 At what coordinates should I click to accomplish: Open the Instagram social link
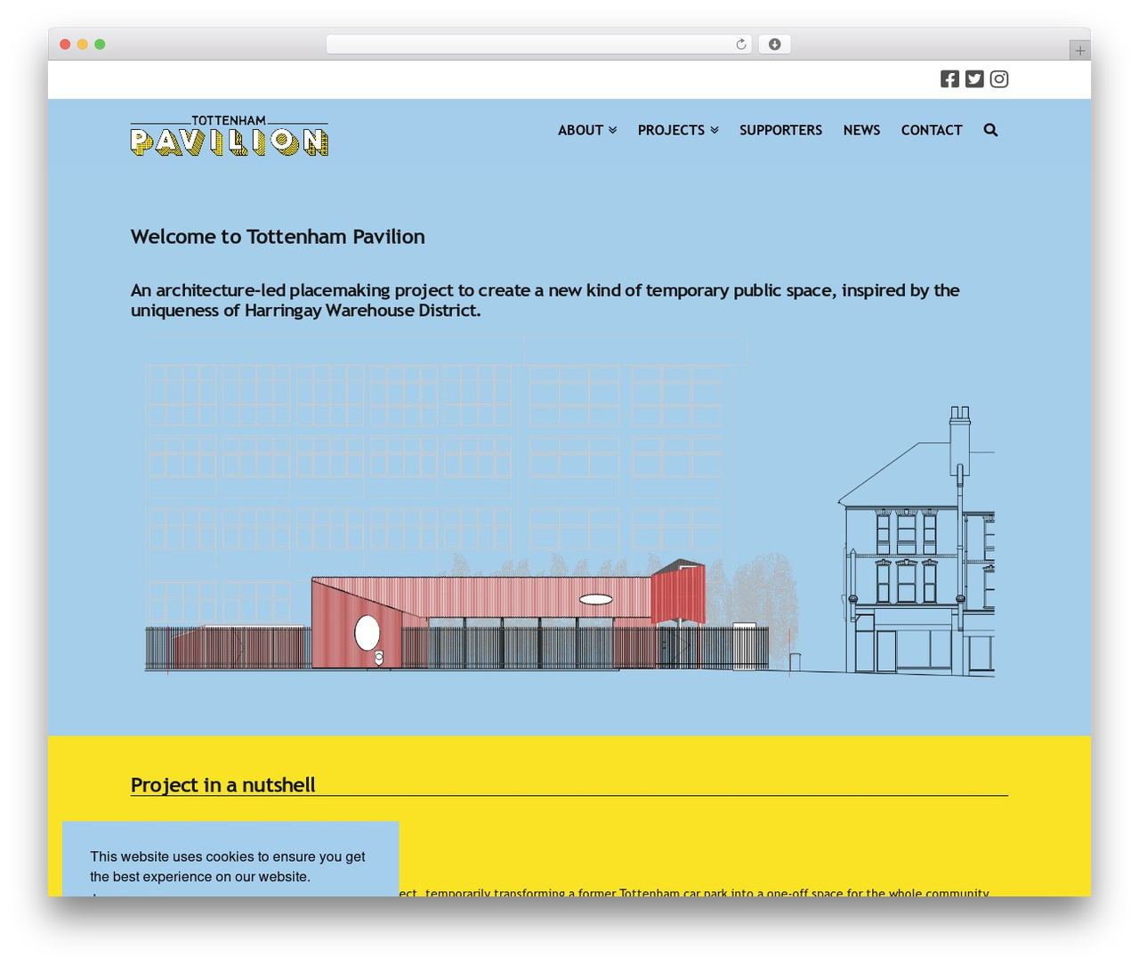(x=999, y=79)
